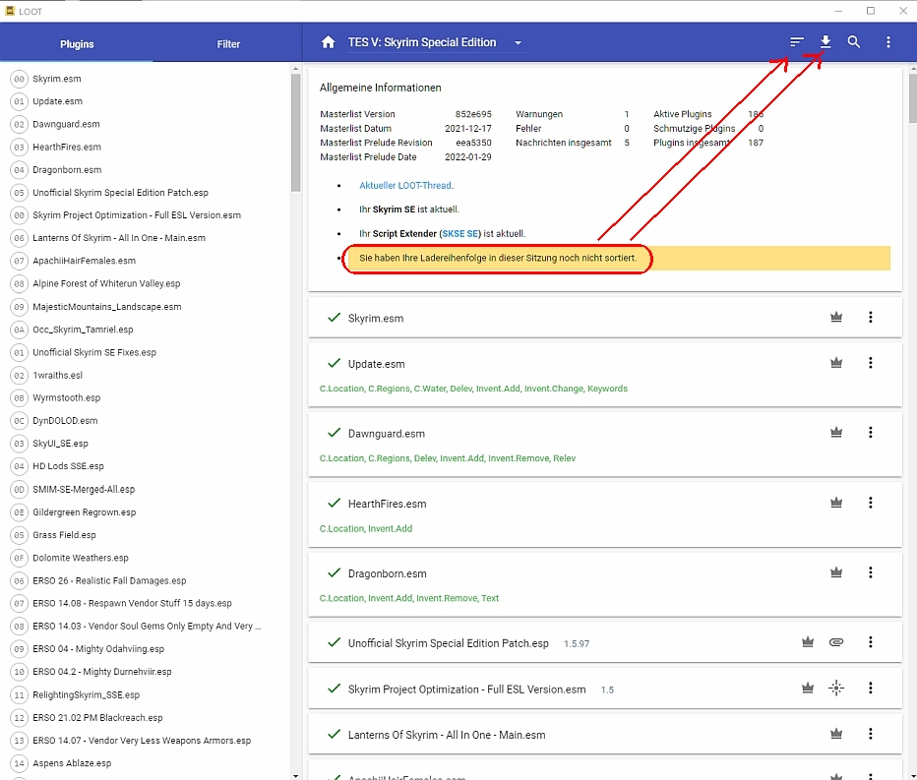Image resolution: width=917 pixels, height=780 pixels.
Task: Click the plugin sidebar vertical scrollbar
Action: coord(295,133)
